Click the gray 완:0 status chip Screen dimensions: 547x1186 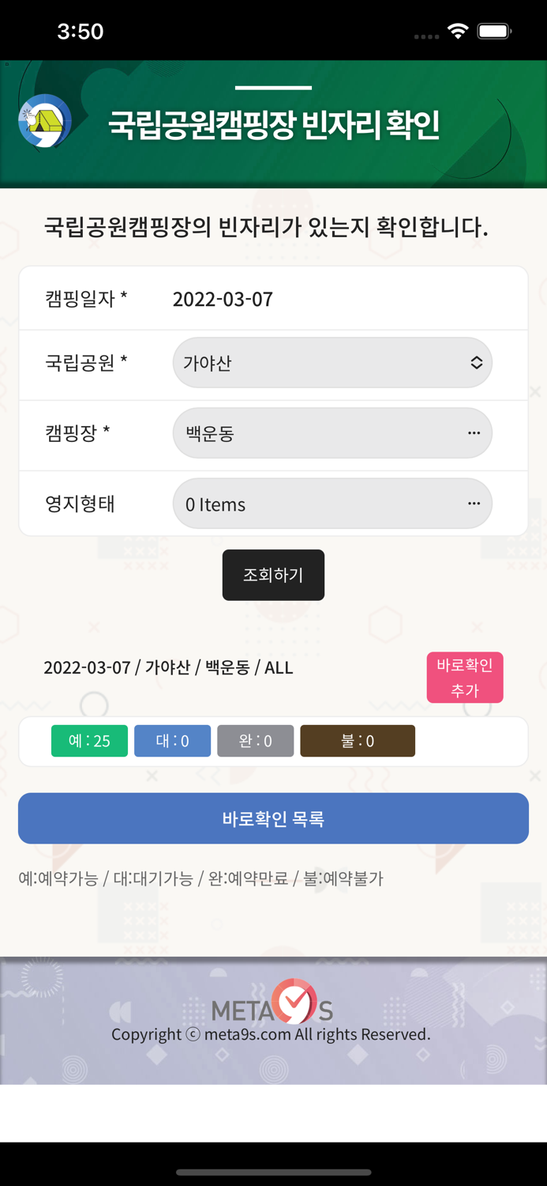255,741
